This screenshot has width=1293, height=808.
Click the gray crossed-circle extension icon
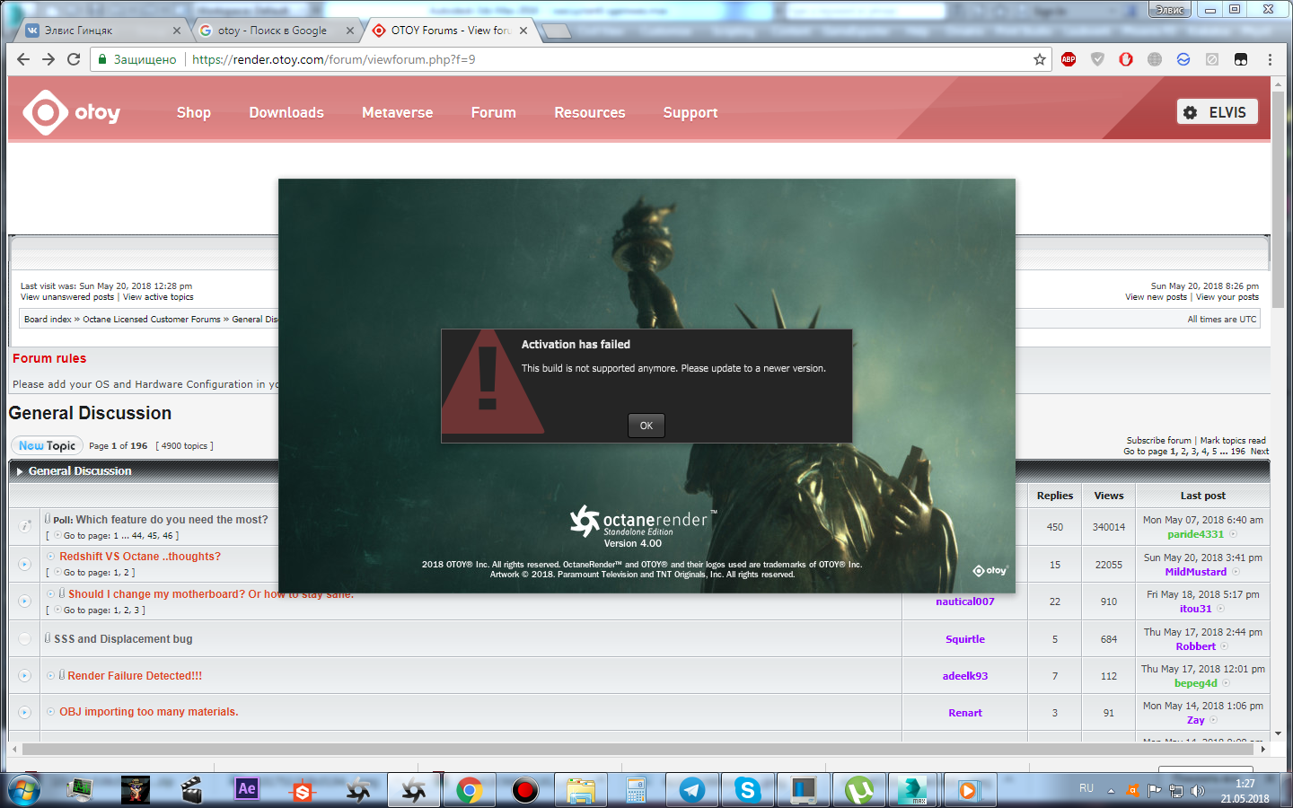pyautogui.click(x=1212, y=59)
